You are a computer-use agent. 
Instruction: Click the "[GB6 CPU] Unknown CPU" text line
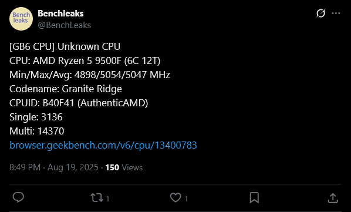coord(65,47)
